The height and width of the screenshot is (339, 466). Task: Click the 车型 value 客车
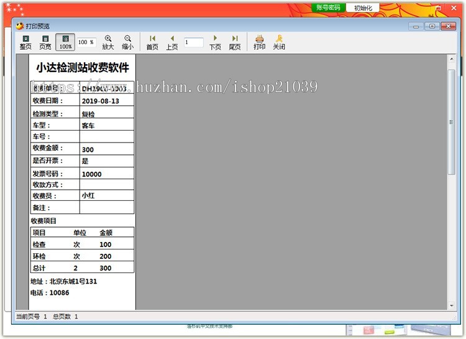(x=88, y=126)
